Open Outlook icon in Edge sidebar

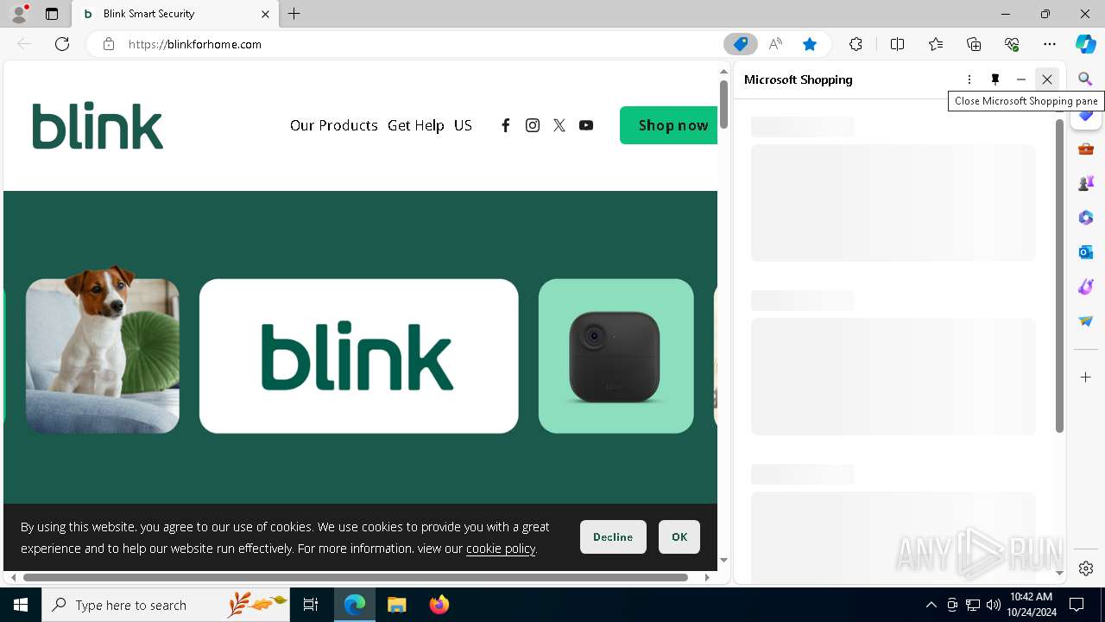click(1086, 252)
